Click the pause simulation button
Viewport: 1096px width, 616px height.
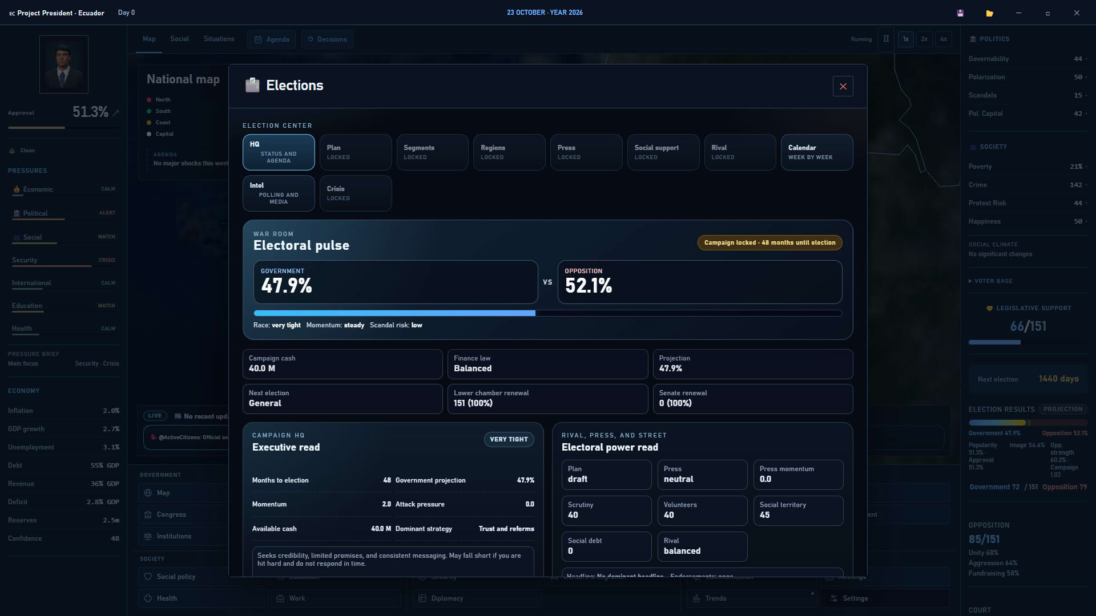coord(886,39)
